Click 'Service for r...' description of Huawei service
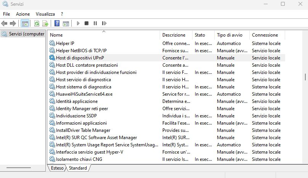Image resolution: width=308 pixels, height=178 pixels. click(x=176, y=94)
